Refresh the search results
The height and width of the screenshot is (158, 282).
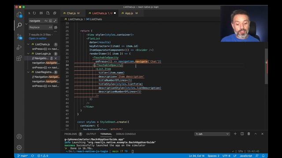[34, 13]
